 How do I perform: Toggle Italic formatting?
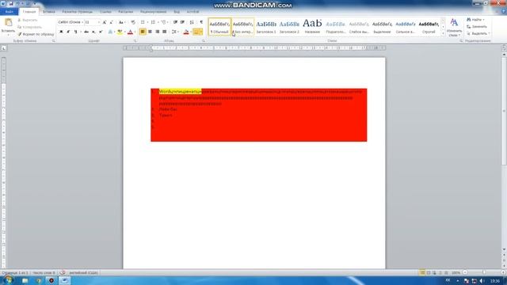[x=68, y=32]
